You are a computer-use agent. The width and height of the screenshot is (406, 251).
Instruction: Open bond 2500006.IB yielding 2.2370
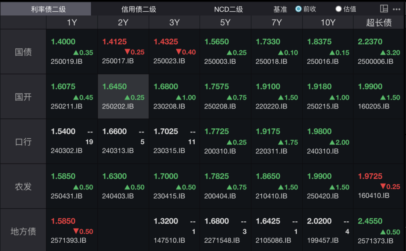379,52
